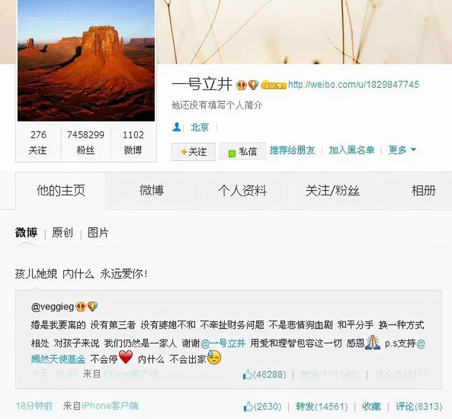Open the weibo.com profile URL link
Screen dimensions: 452x419
[354, 85]
